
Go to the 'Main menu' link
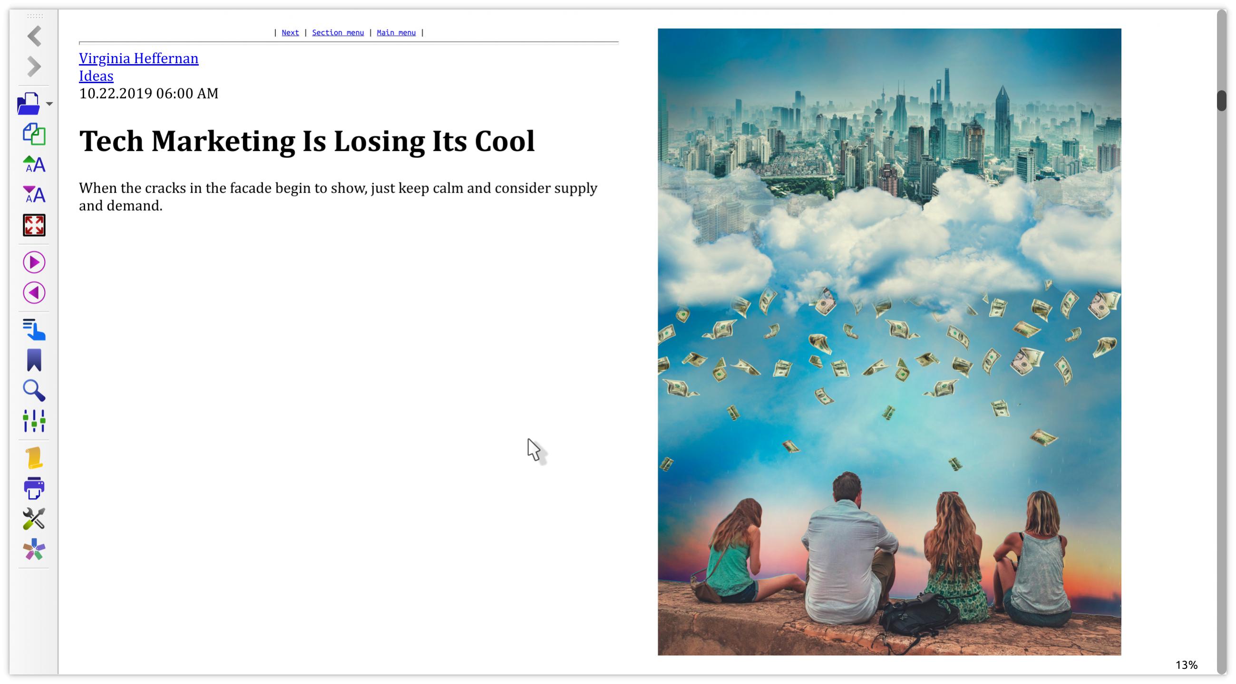pyautogui.click(x=396, y=33)
